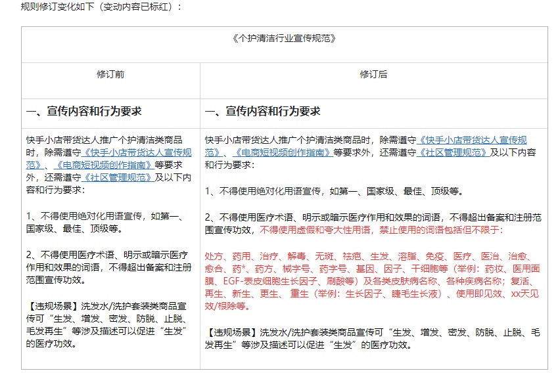Click the table title 《个护清洁行业宣传规范》
Image resolution: width=560 pixels, height=373 pixels.
[284, 38]
